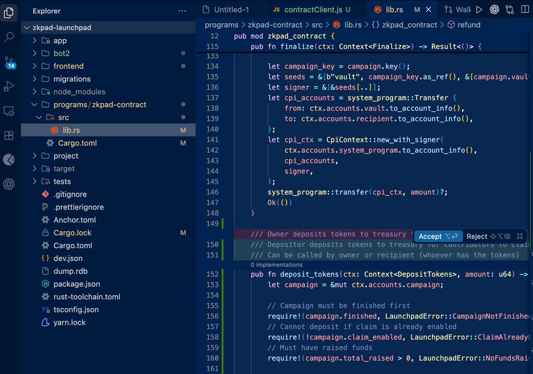This screenshot has height=374, width=533.
Task: Open the Cargo.lock file
Action: coord(108,233)
